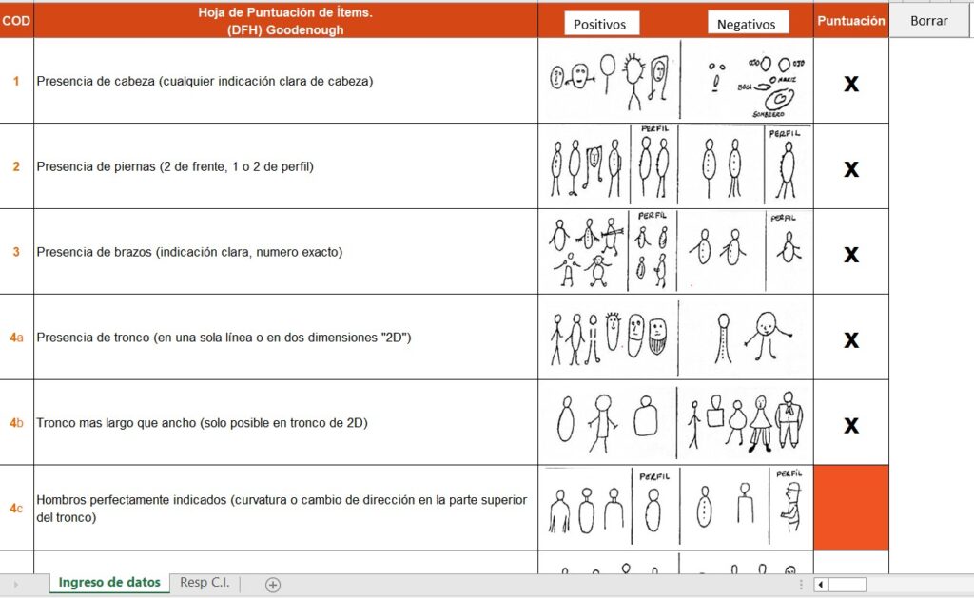Click the + icon to add a new sheet
Image resolution: width=974 pixels, height=598 pixels.
coord(272,584)
